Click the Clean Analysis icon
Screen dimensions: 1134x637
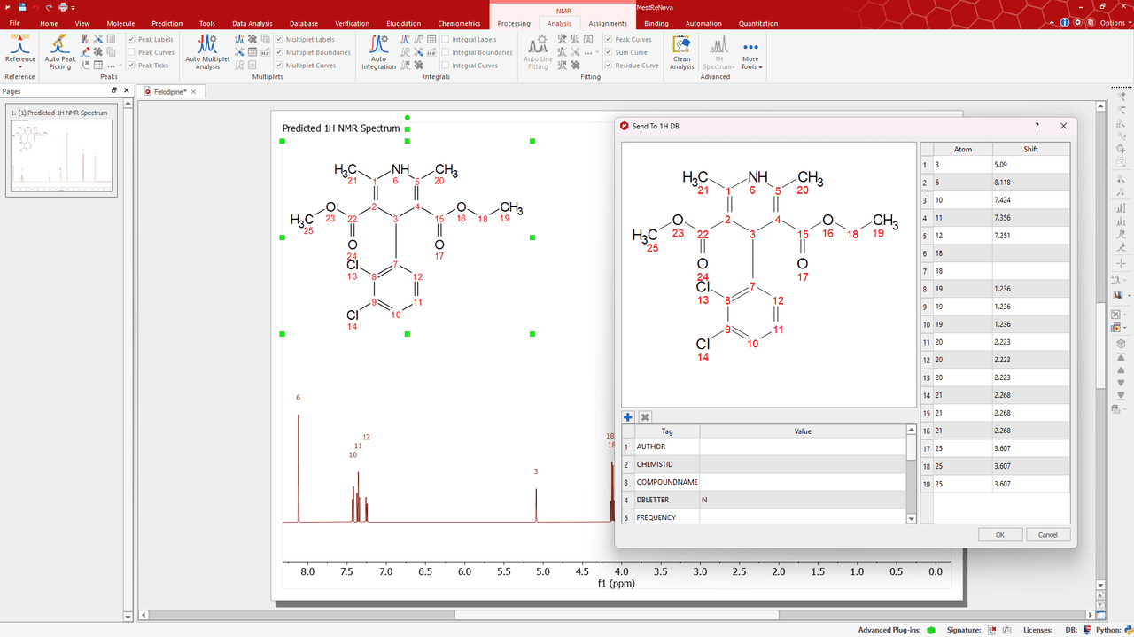[x=681, y=44]
